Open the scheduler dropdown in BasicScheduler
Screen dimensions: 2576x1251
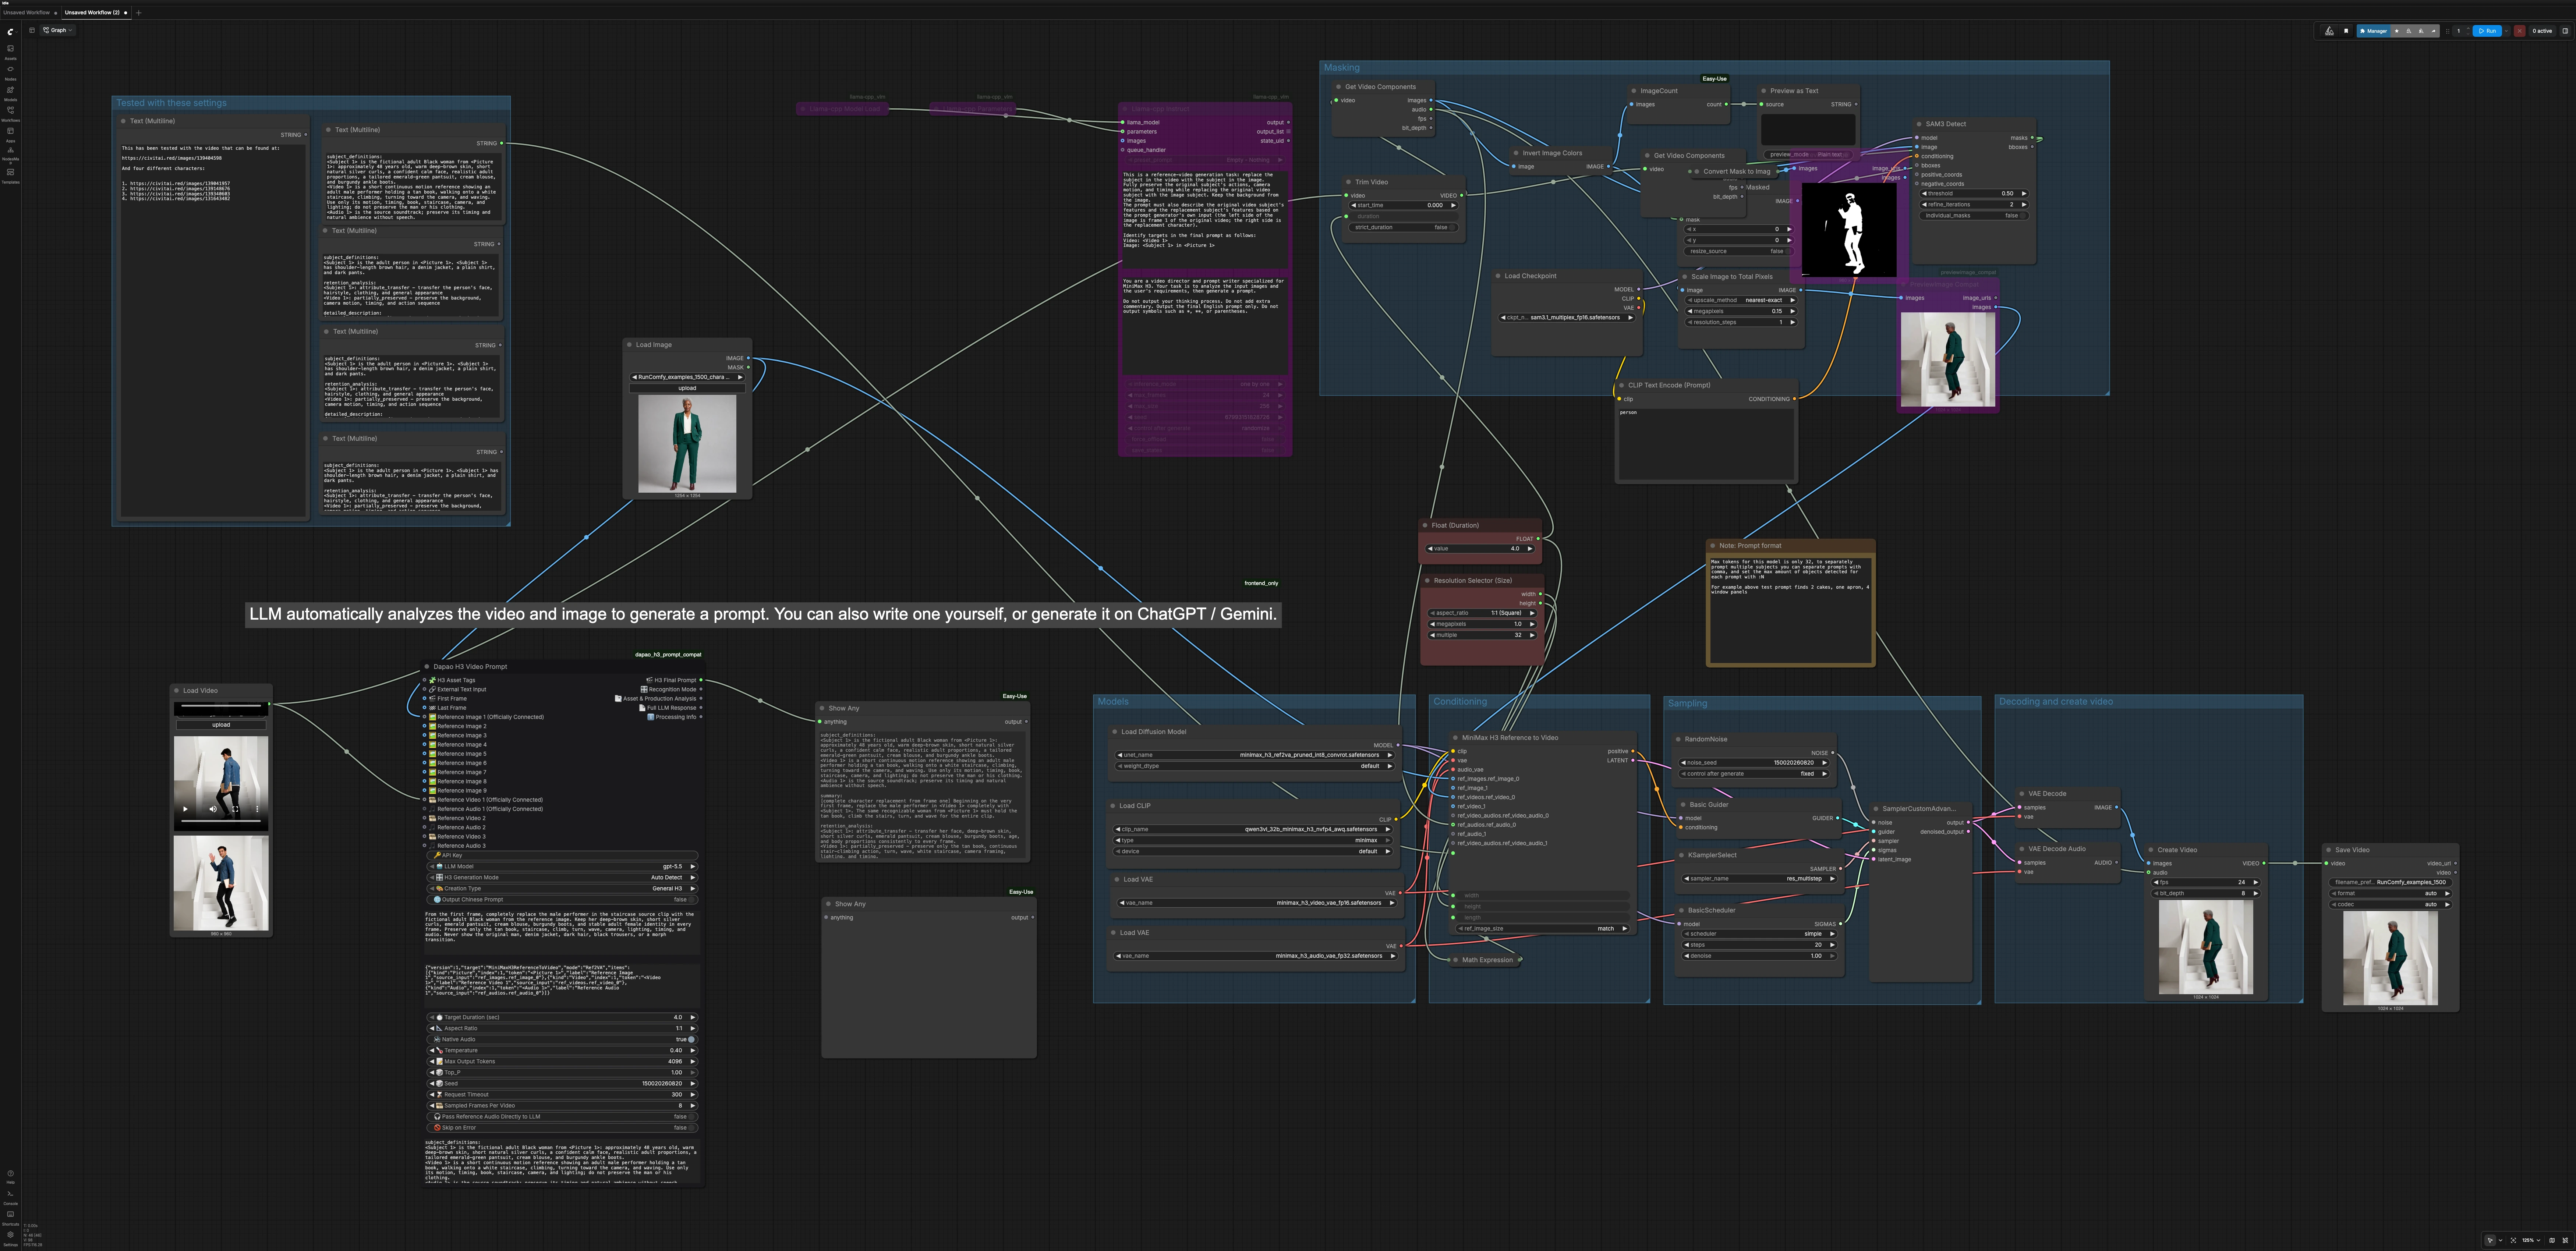[1759, 934]
